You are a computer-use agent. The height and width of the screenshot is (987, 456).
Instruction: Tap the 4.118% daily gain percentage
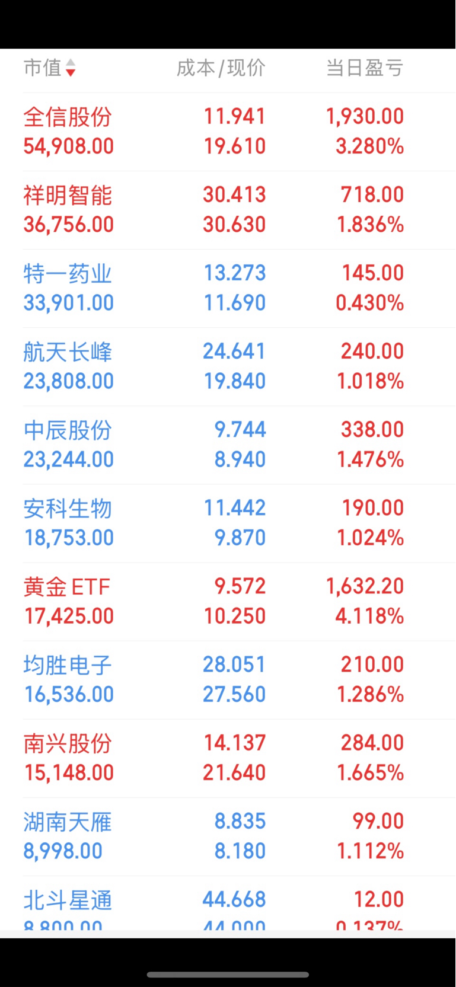369,616
